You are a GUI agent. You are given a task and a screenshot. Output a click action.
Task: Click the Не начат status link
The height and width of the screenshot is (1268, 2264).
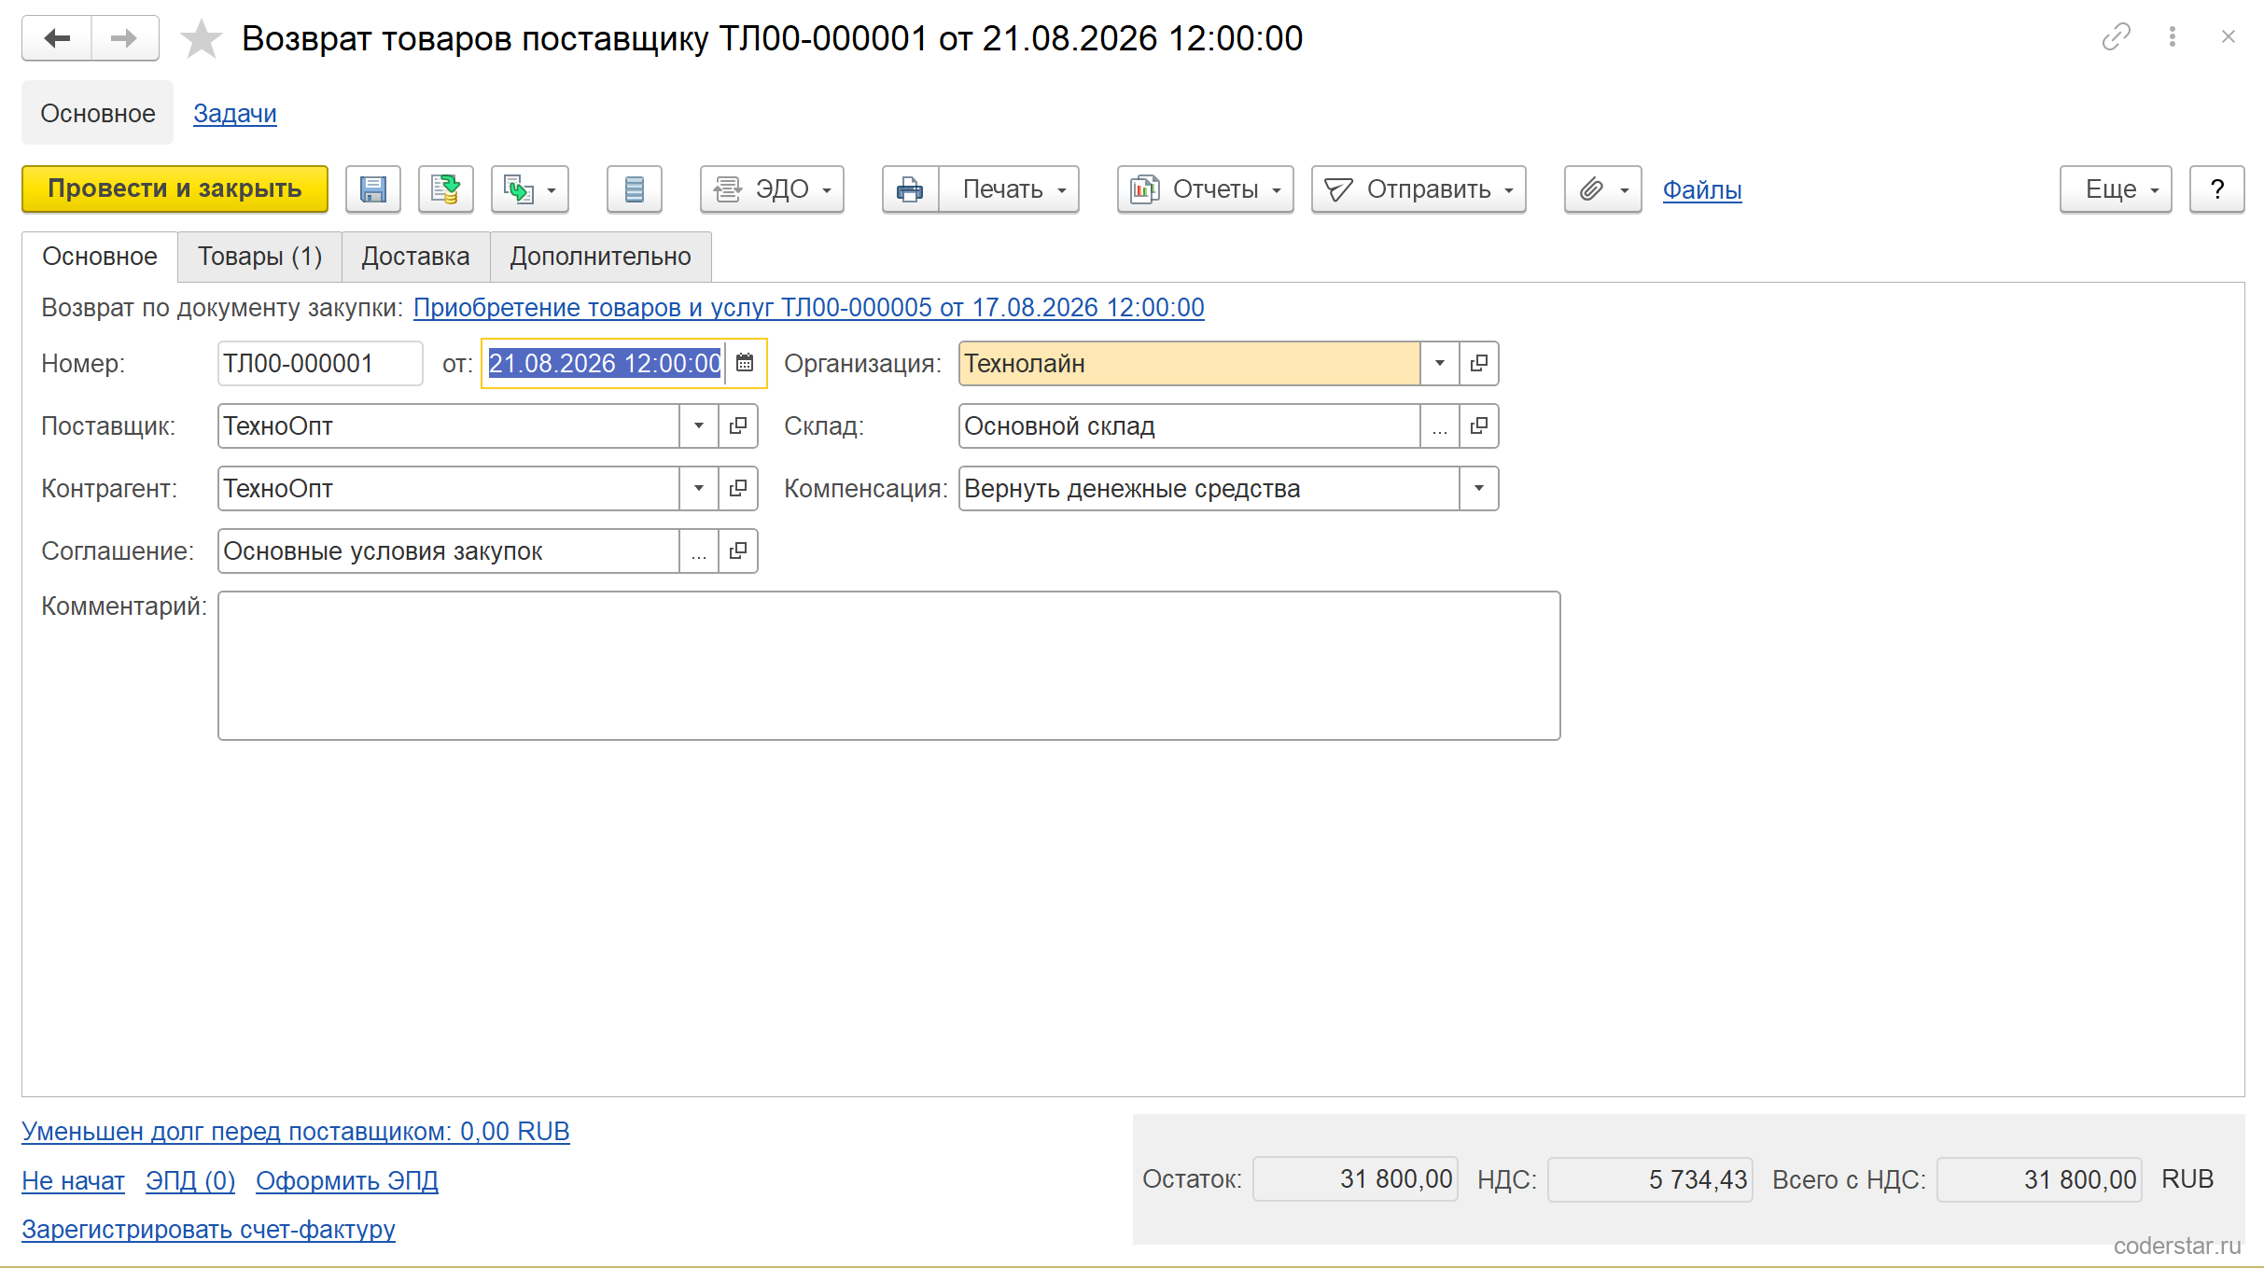[73, 1180]
